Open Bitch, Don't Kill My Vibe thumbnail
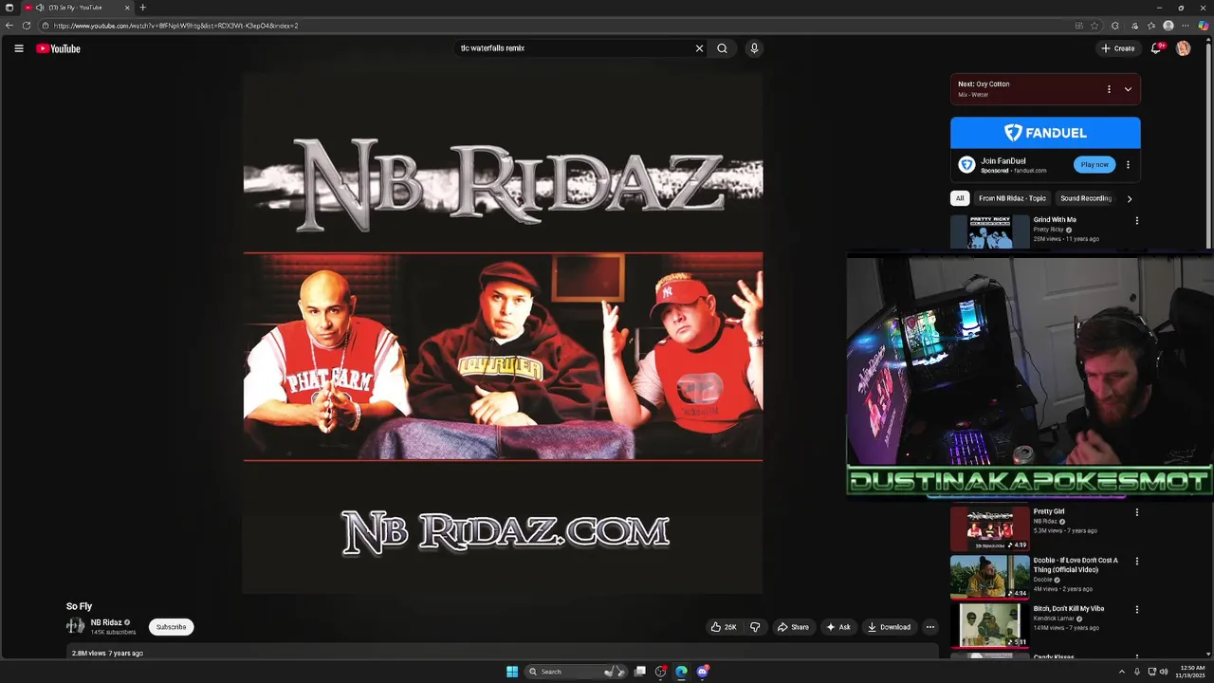The width and height of the screenshot is (1214, 683). pos(990,625)
